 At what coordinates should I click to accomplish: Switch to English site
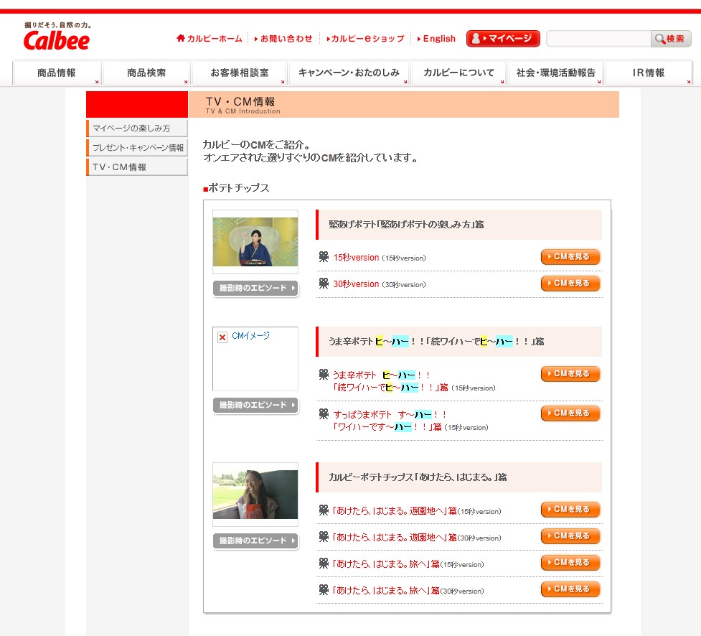tap(436, 39)
